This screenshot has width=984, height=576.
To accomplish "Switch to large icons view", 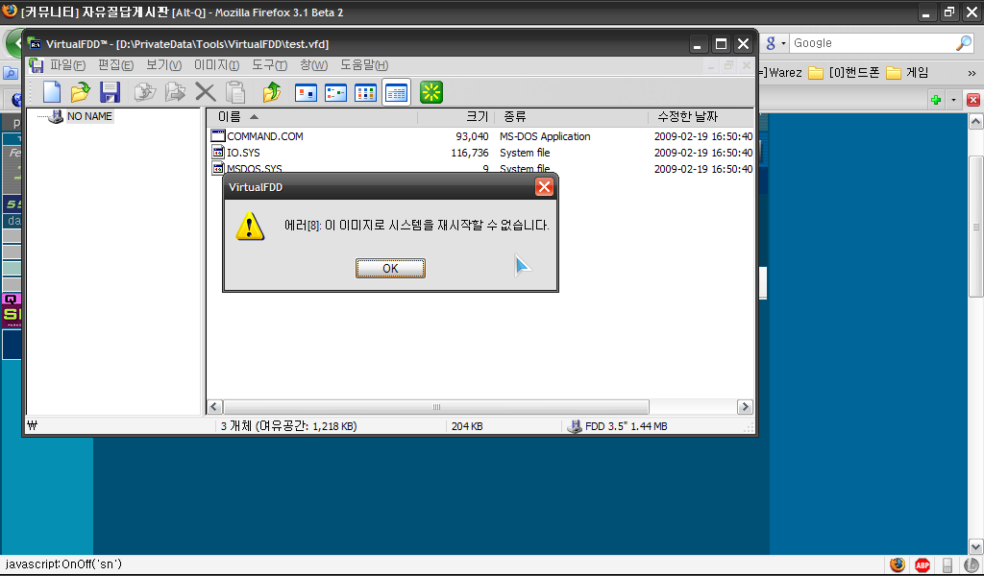I will [x=306, y=93].
